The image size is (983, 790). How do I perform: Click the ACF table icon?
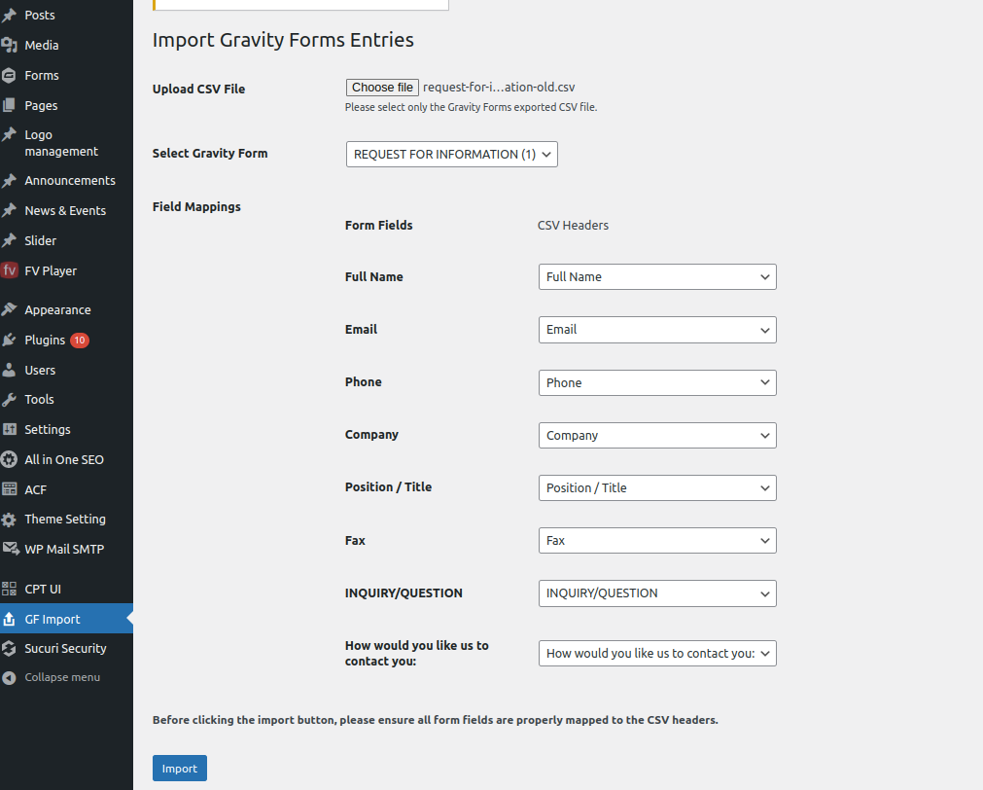(9, 489)
